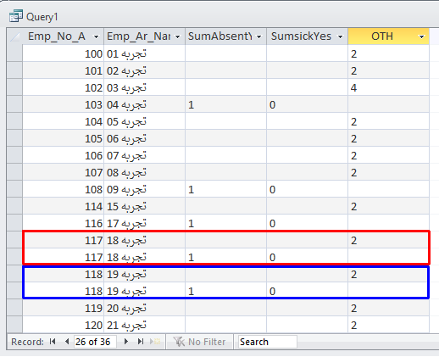
Task: Go to previous record arrow
Action: point(67,342)
